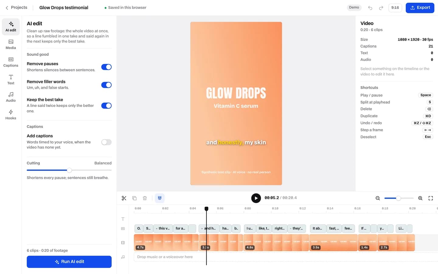
Task: Enable the Add captions switch
Action: tap(106, 142)
